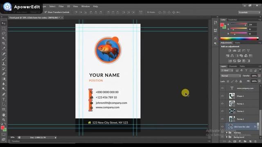The image size is (262, 147).
Task: Select the Zoom tool
Action: coord(4,120)
